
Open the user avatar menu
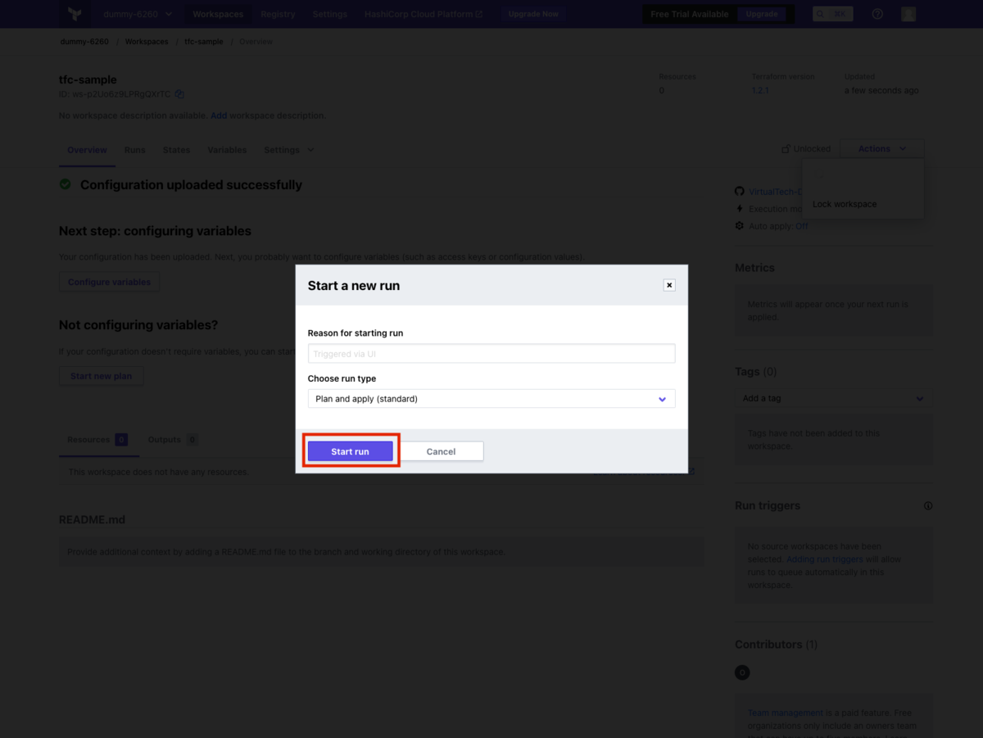pyautogui.click(x=908, y=14)
